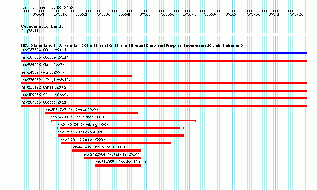This screenshot has height=190, width=317.
Task: Open nsv523122 (Shaikh2009) variant label
Action: click(x=45, y=87)
